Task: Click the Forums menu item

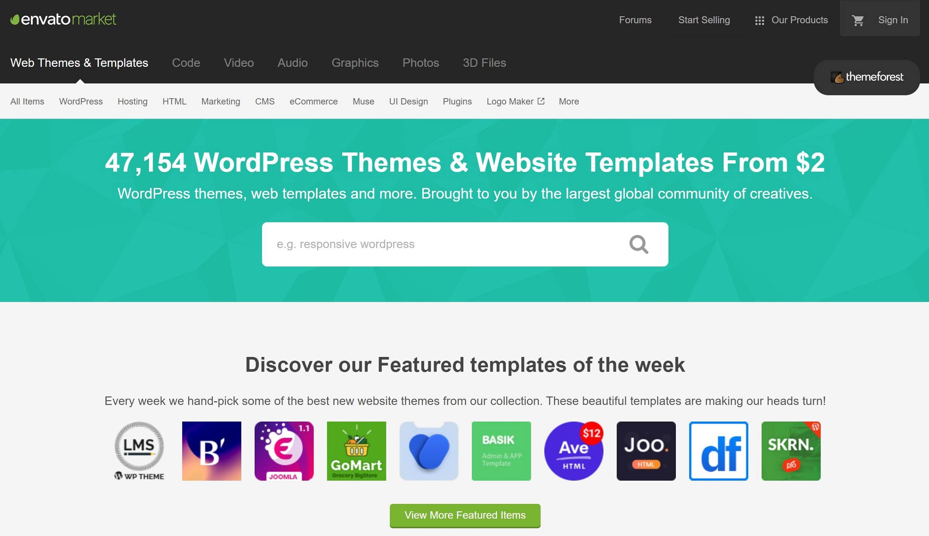Action: point(635,20)
